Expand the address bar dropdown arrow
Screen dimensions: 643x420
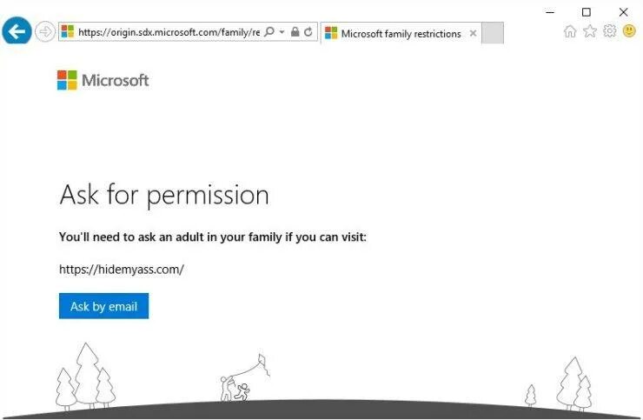(282, 31)
